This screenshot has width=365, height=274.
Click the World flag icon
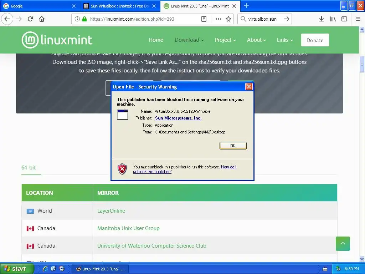tap(30, 211)
